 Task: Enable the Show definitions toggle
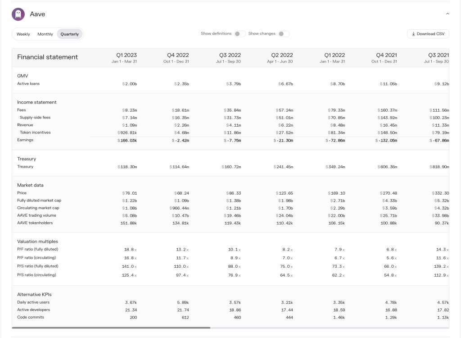[x=240, y=34]
